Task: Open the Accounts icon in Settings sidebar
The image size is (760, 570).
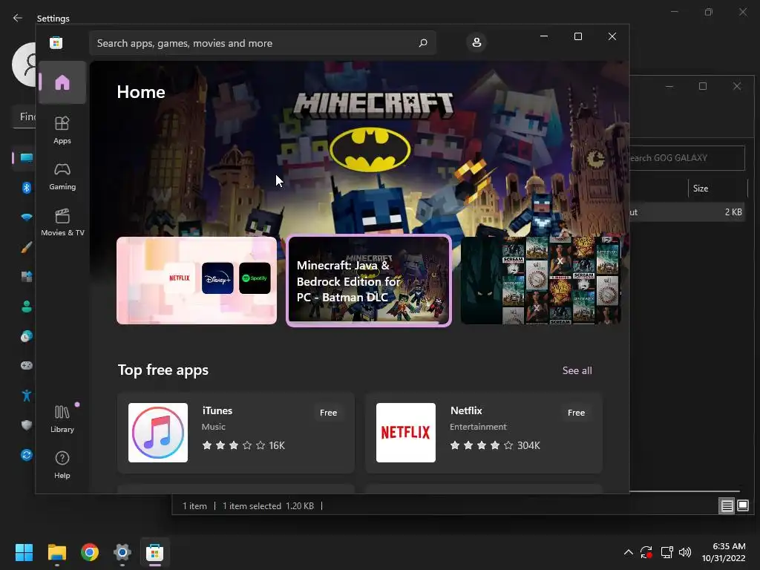Action: pyautogui.click(x=27, y=307)
